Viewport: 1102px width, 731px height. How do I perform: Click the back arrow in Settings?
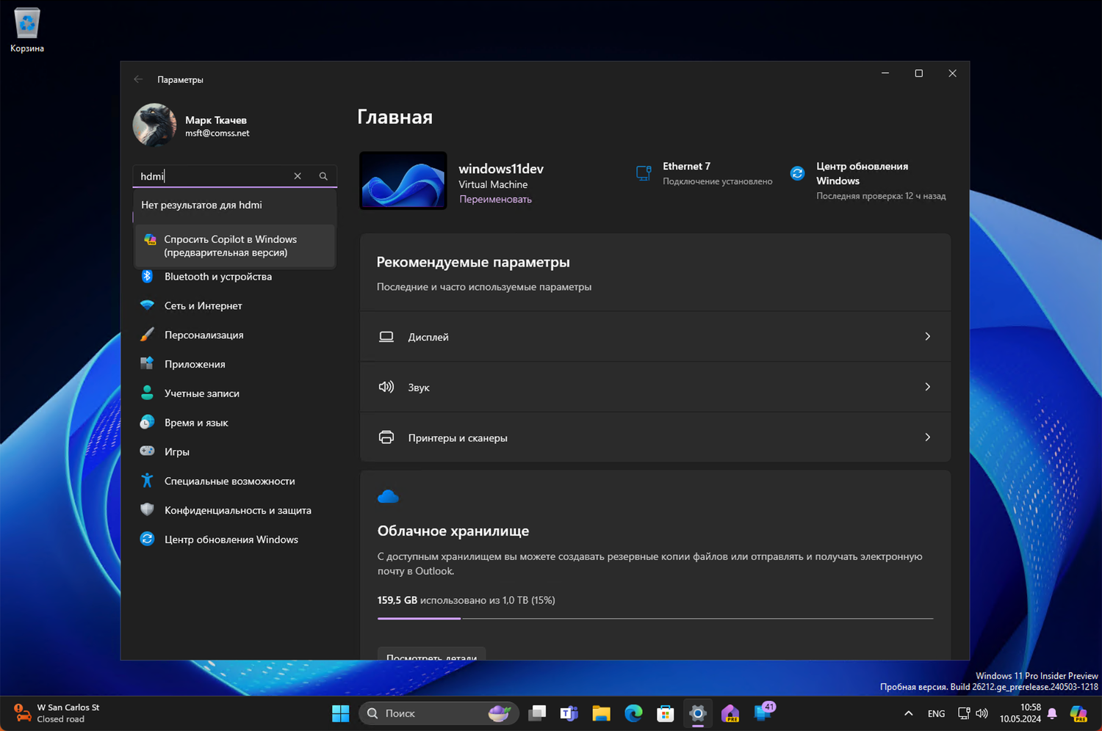[x=138, y=79]
